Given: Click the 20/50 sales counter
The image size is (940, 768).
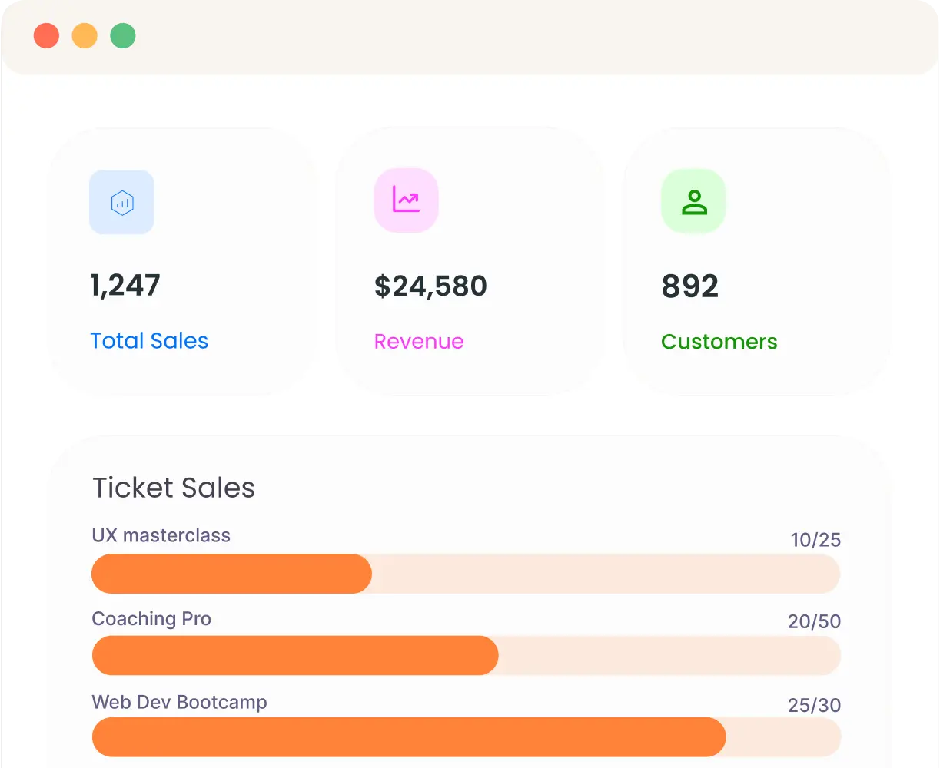Looking at the screenshot, I should (815, 622).
